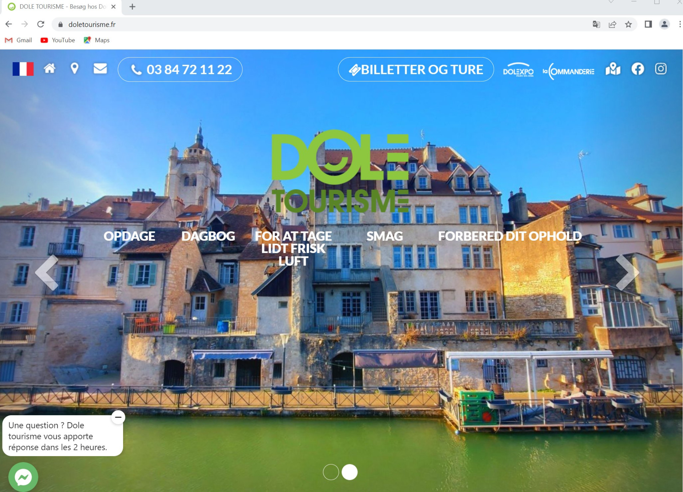Open the YouTube bookmark
This screenshot has width=683, height=492.
point(58,40)
